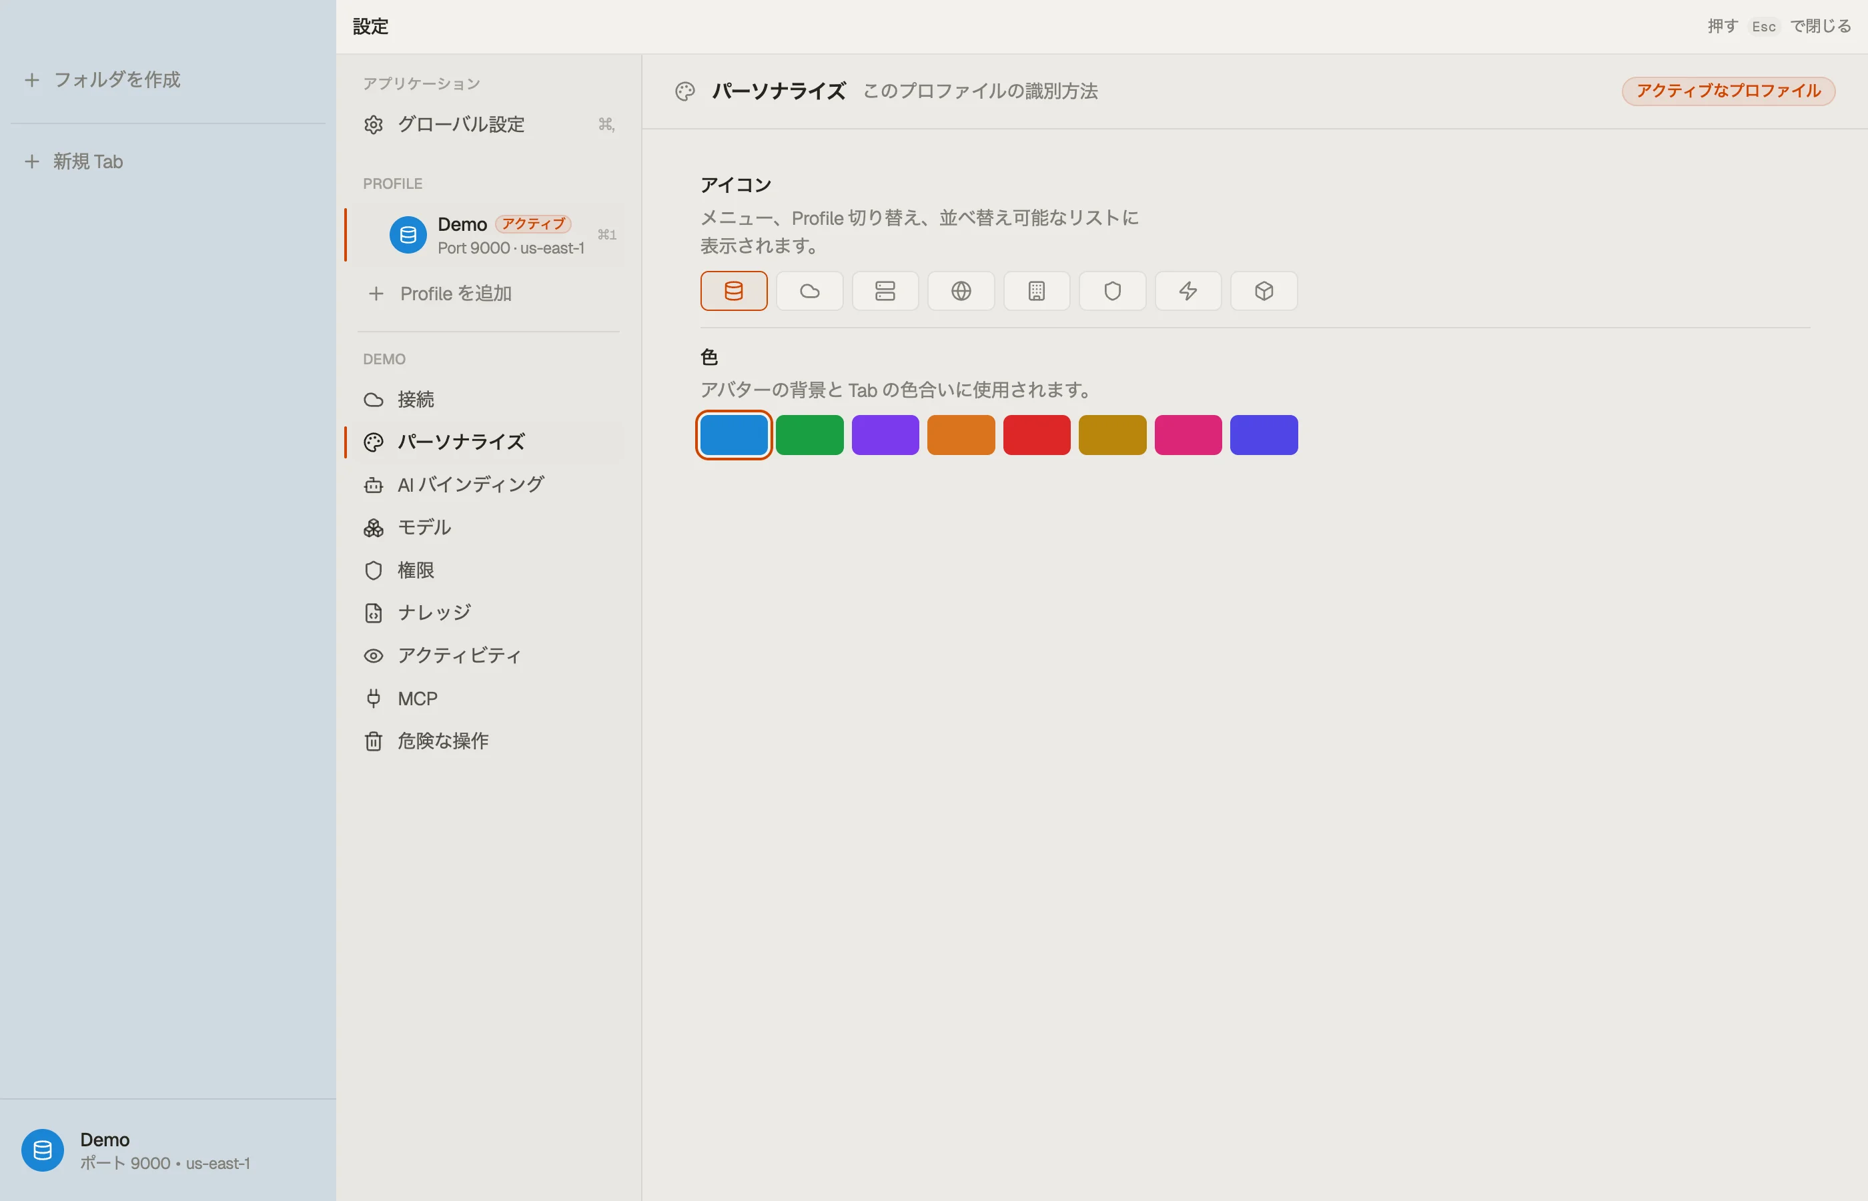The image size is (1868, 1201).
Task: Click the plus icon beside フォルダを作成
Action: click(32, 79)
